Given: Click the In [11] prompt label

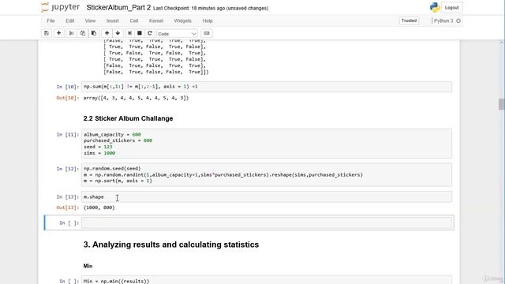Looking at the screenshot, I should 67,135.
